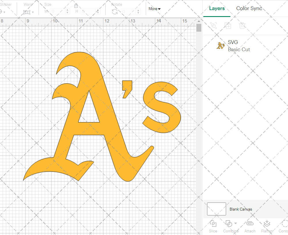Toggle the aspect ratio lock icon
288x235 pixels.
click(x=76, y=6)
